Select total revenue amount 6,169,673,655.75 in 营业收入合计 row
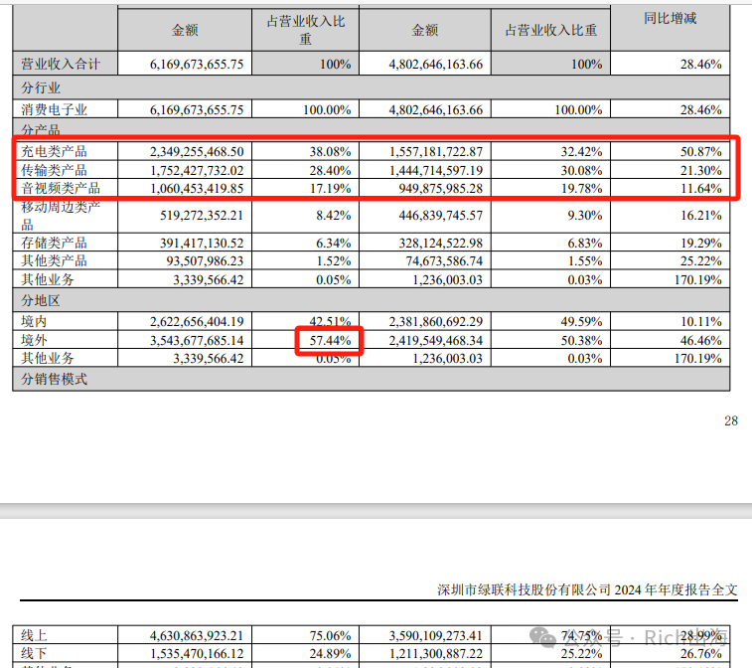Viewport: 752px width, 668px height. (197, 65)
